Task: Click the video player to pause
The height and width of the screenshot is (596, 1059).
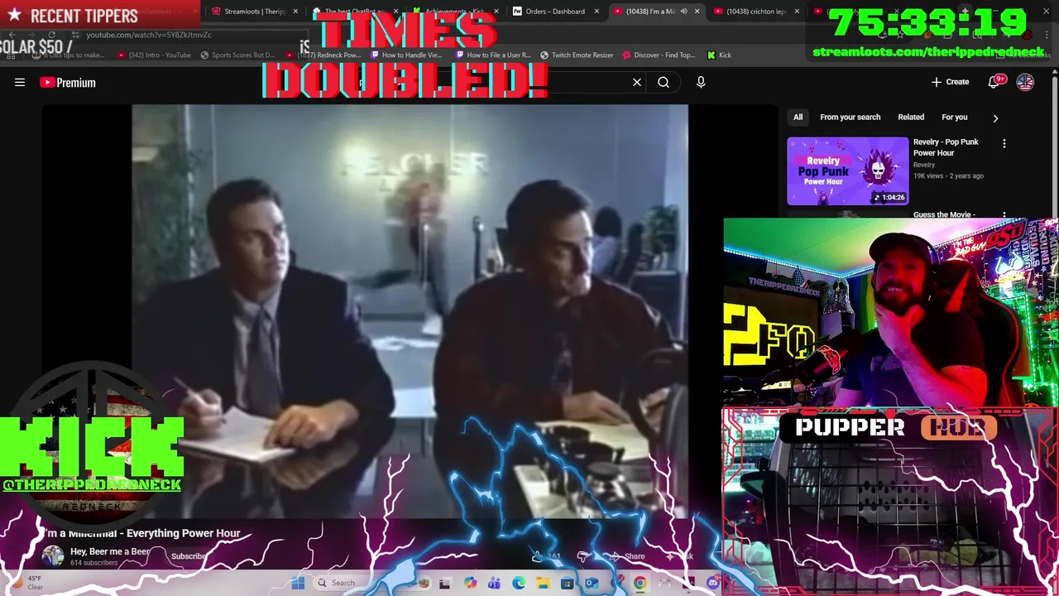Action: click(410, 310)
